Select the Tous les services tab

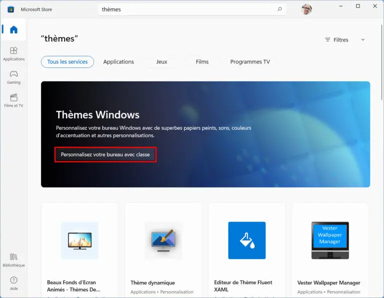tap(67, 62)
